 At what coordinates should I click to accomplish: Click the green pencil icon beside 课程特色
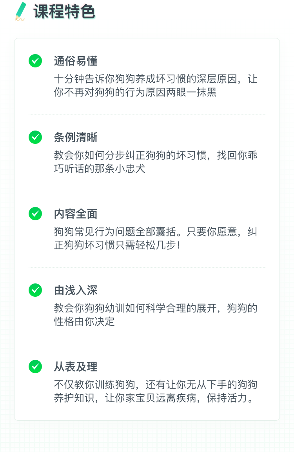[20, 11]
